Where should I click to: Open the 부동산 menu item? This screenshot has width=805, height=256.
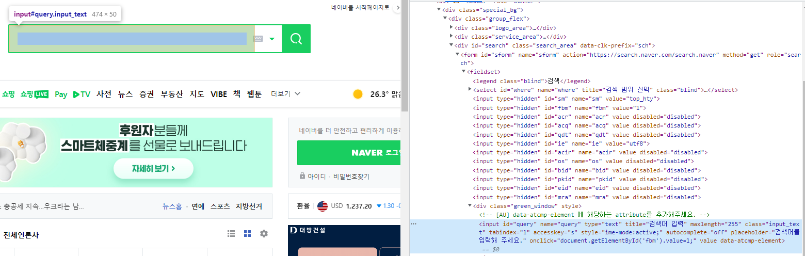pyautogui.click(x=172, y=94)
